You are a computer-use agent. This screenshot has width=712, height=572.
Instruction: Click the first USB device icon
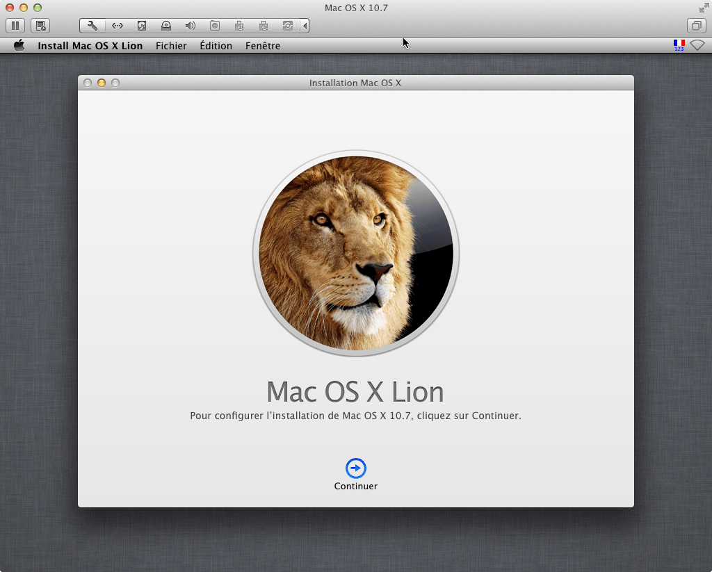click(x=239, y=26)
